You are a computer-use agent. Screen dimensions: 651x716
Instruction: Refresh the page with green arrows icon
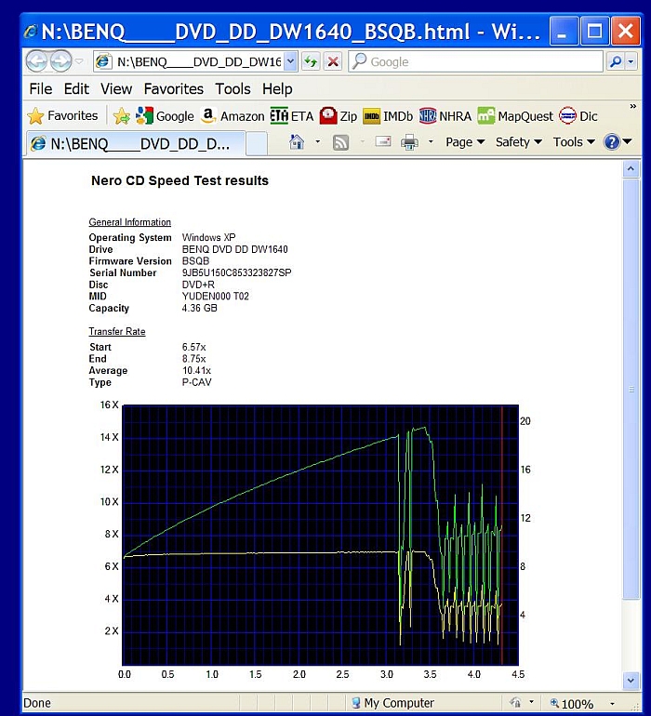point(311,61)
